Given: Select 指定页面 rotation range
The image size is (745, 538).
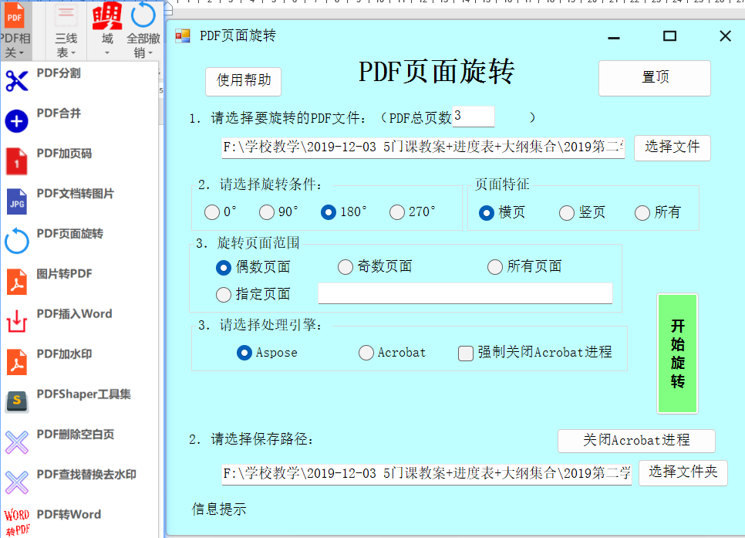Looking at the screenshot, I should click(x=253, y=294).
